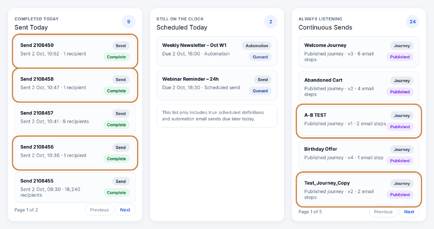
Task: Click Send tag on Send 2108458
Action: tap(121, 80)
